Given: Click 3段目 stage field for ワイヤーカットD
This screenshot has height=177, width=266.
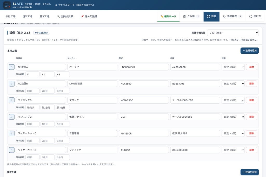Looking at the screenshot, I should point(63,157).
